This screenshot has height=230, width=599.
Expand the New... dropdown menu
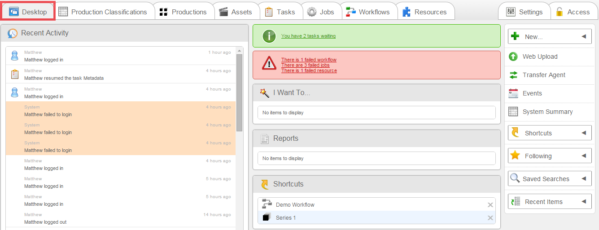[x=584, y=37]
